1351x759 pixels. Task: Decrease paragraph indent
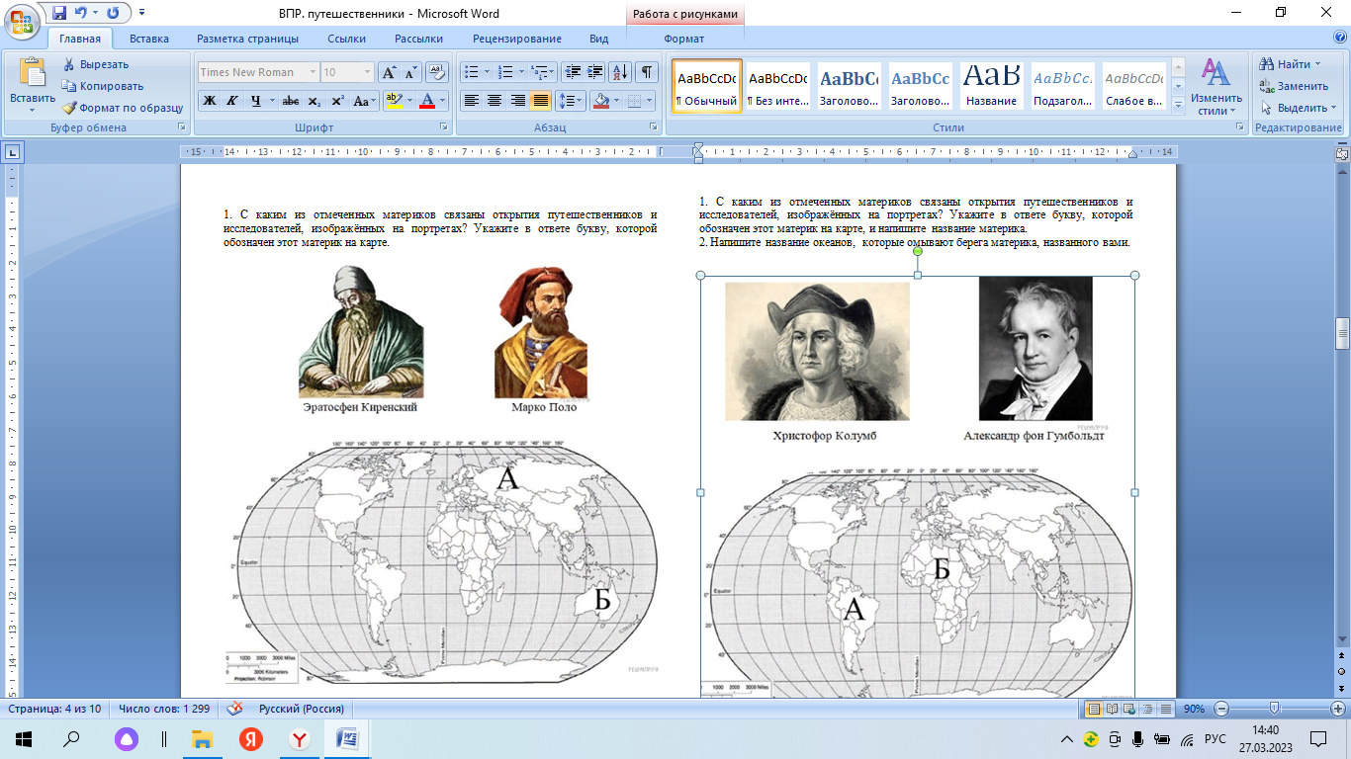coord(573,72)
